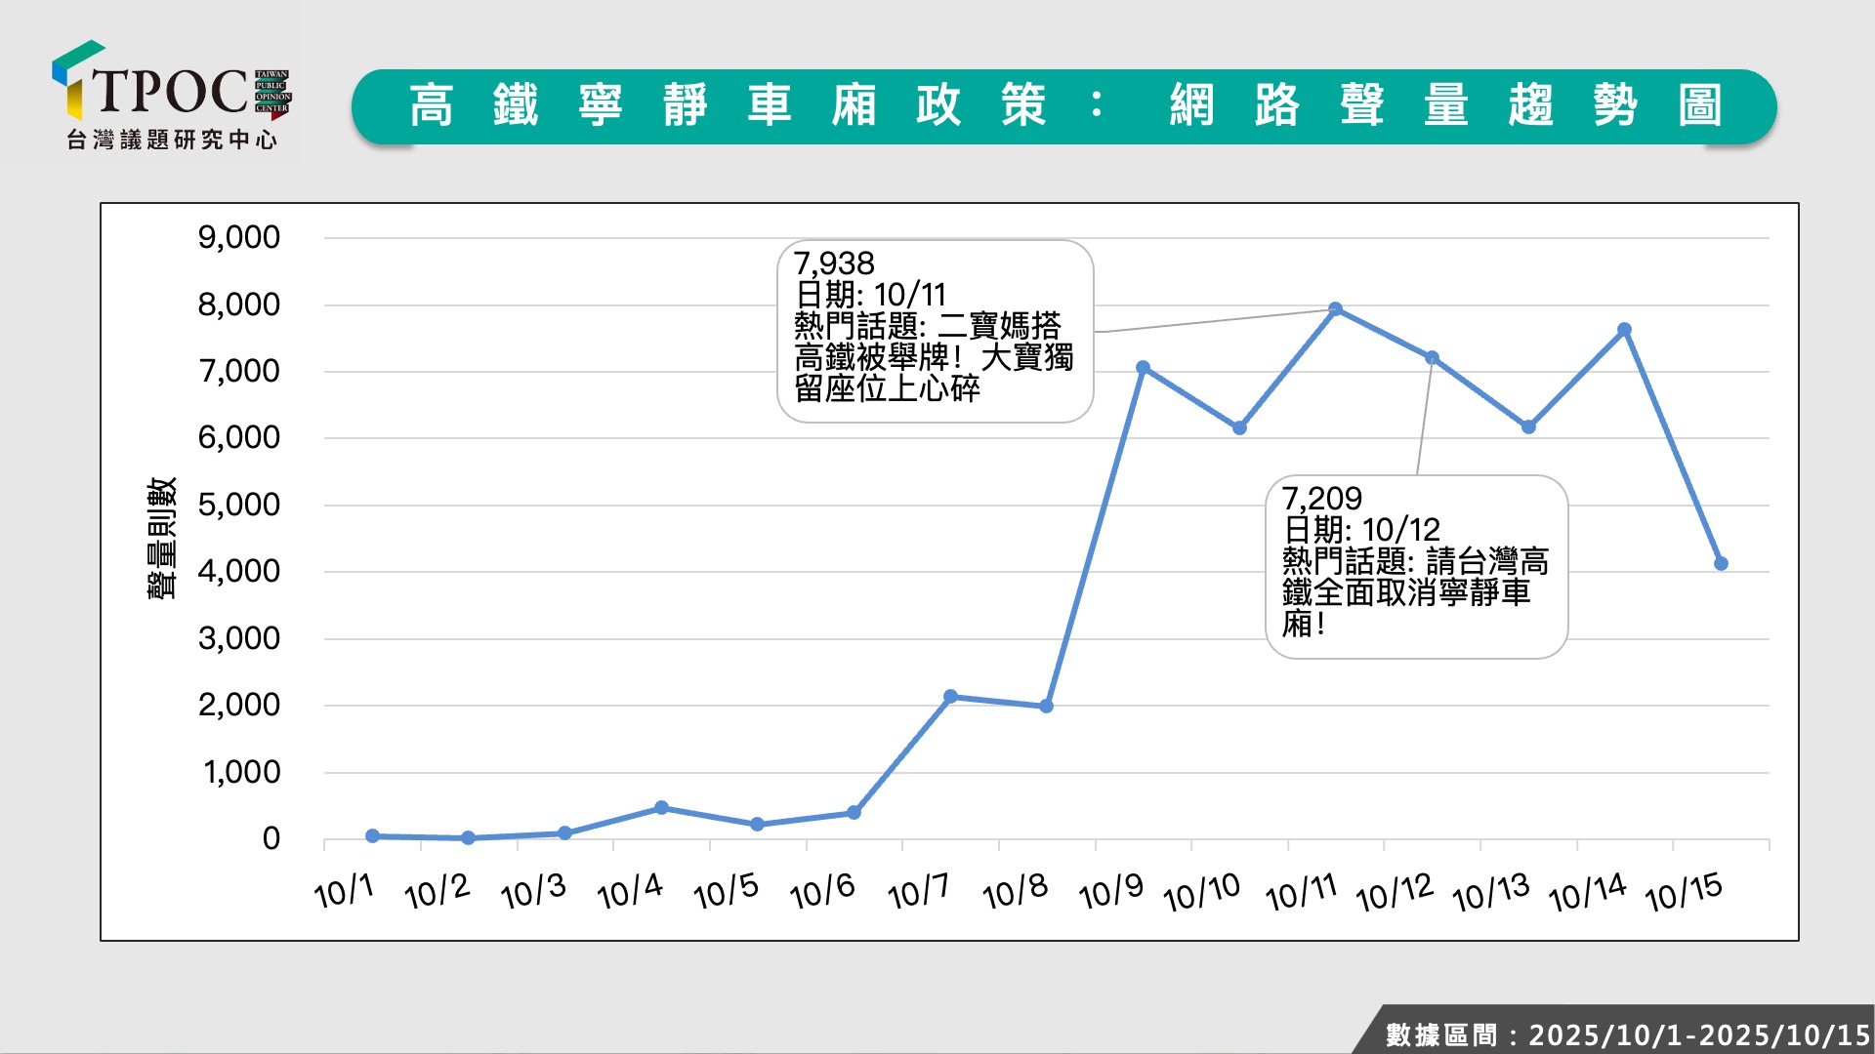Click the 10/11 peak data point
1875x1054 pixels.
[1335, 309]
